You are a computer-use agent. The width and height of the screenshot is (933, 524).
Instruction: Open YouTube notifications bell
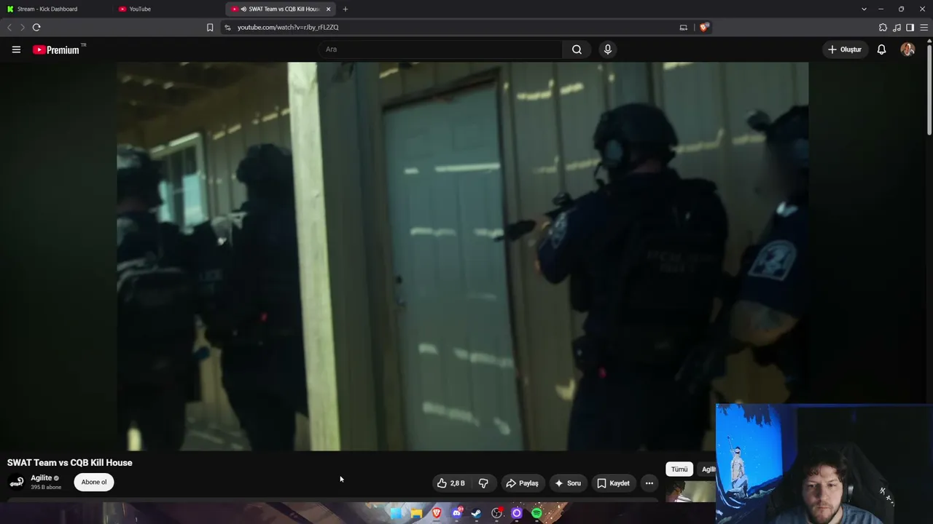[881, 49]
